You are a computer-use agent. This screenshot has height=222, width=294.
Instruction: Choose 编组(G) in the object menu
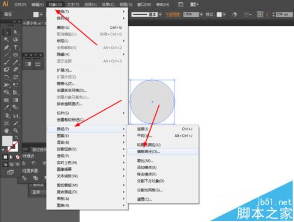coord(87,28)
